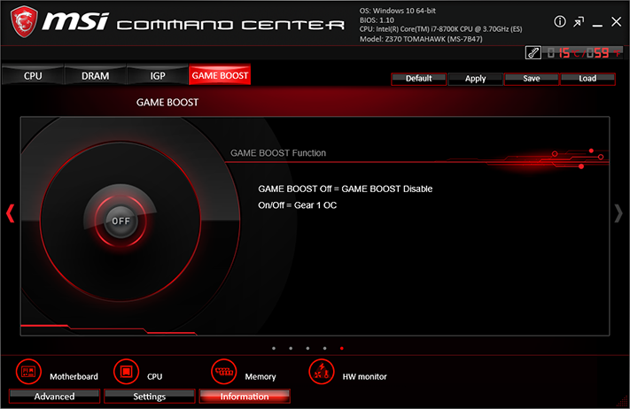Go to next page with right arrow
Viewport: 630px width, 409px height.
click(x=618, y=213)
